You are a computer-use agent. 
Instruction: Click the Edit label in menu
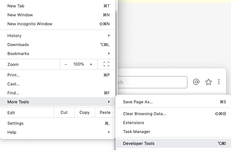[x=11, y=113]
